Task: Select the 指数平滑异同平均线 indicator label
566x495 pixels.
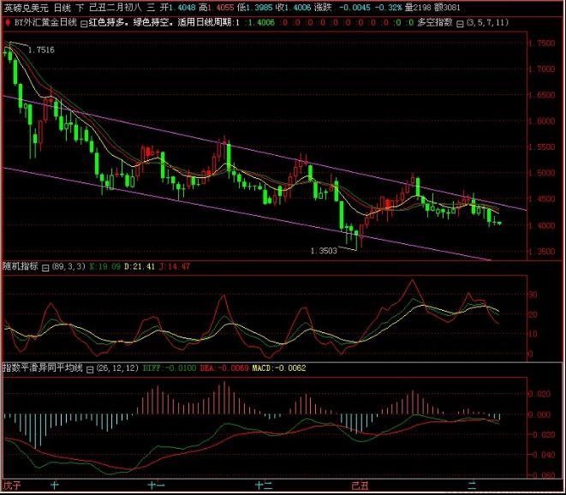Action: [43, 368]
